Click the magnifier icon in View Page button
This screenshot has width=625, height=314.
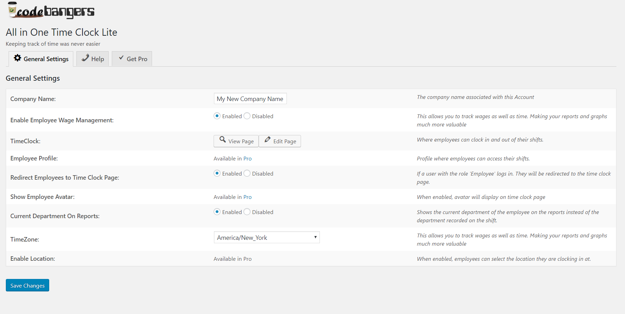click(x=223, y=141)
